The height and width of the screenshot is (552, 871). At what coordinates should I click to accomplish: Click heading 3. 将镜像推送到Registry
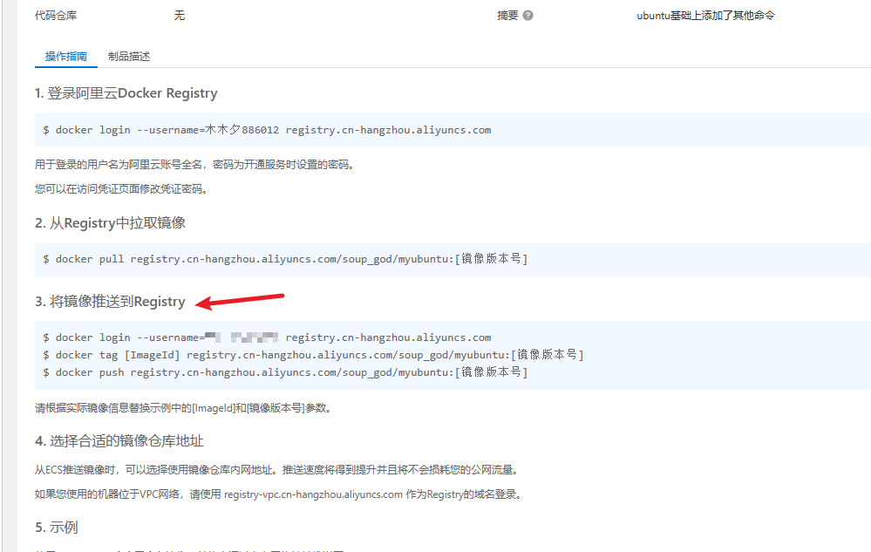[x=110, y=302]
